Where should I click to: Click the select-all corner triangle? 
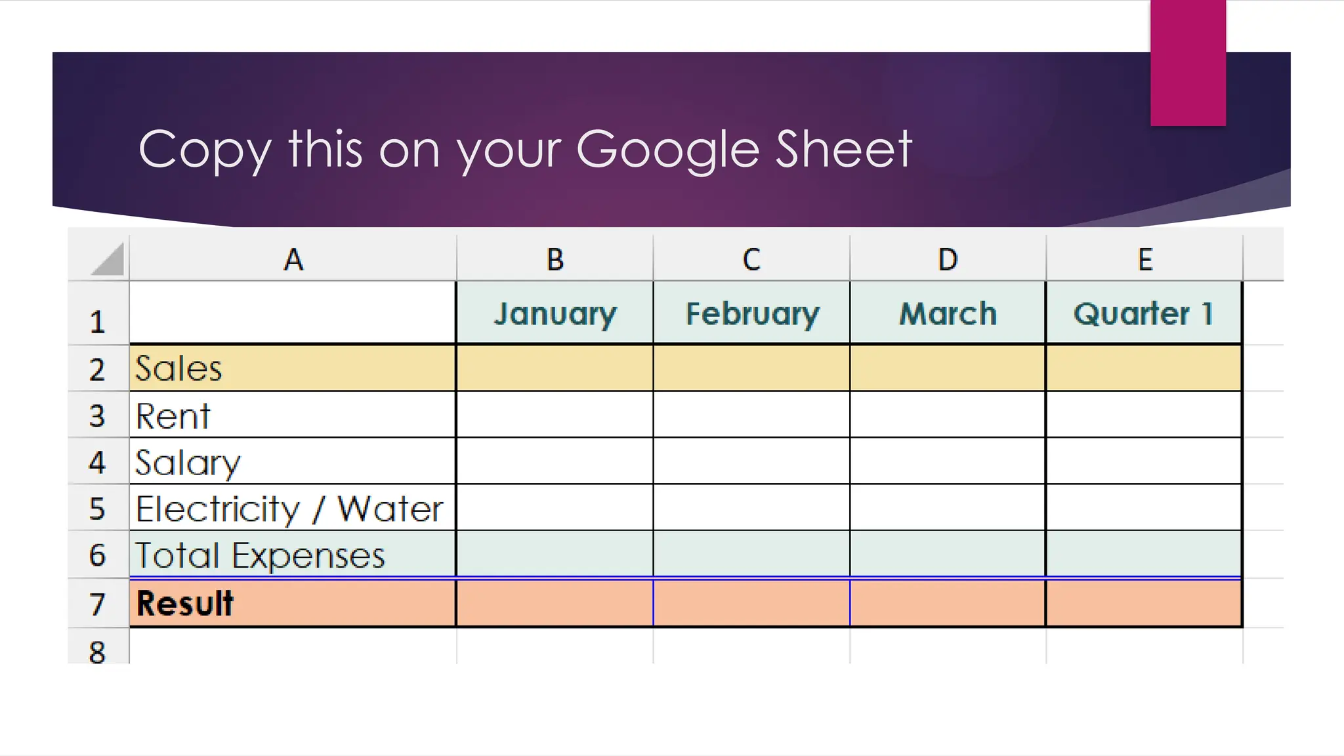coord(108,259)
